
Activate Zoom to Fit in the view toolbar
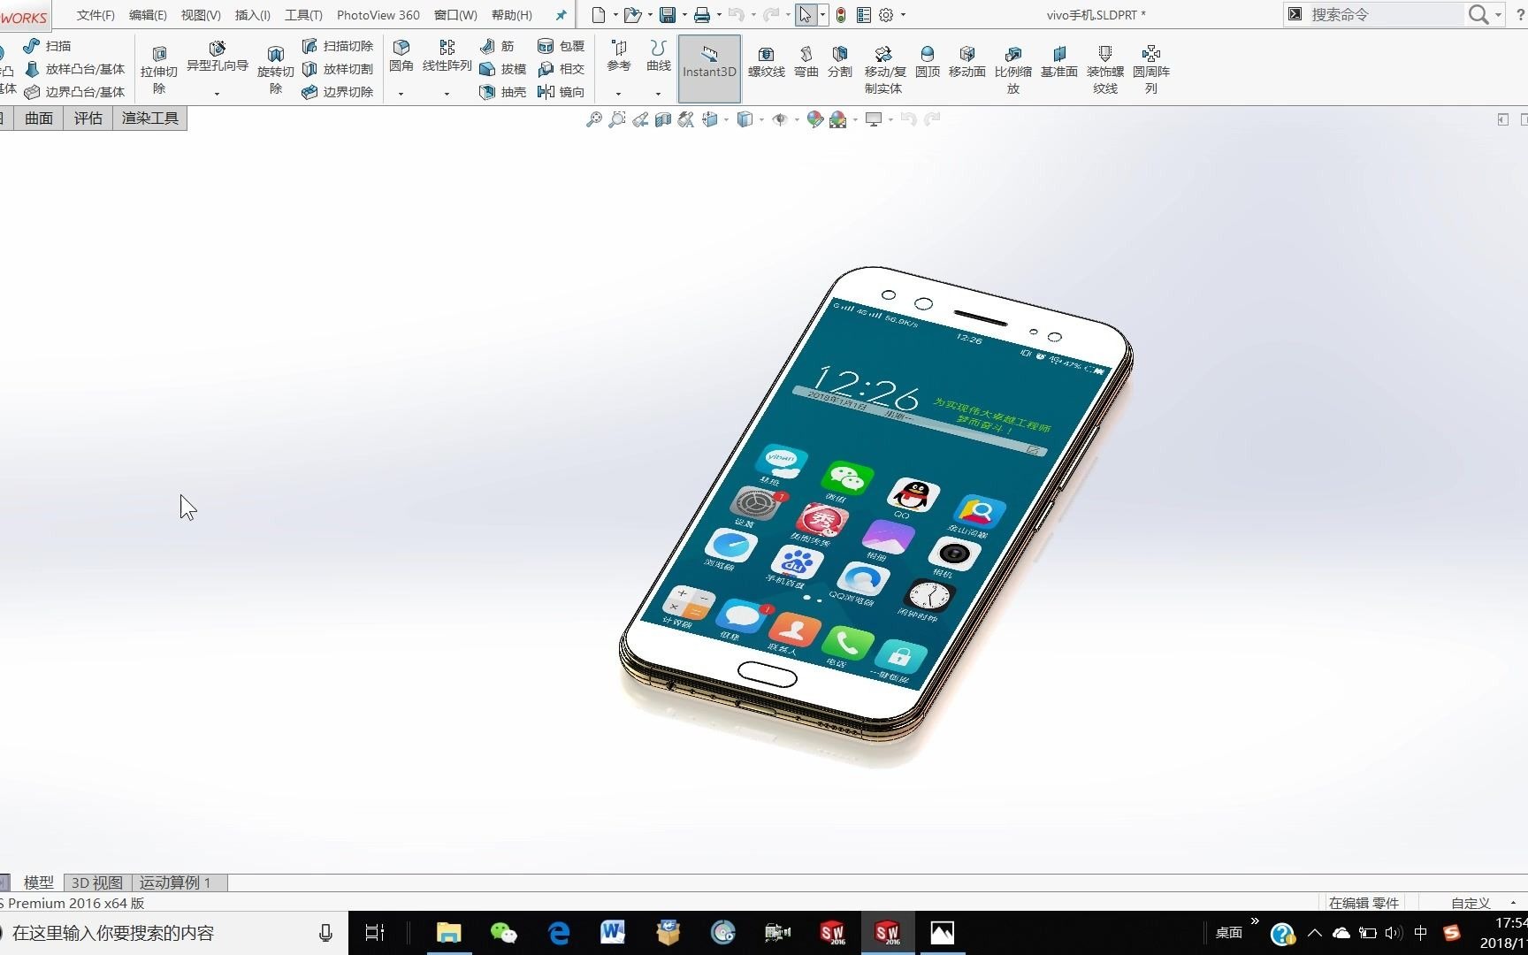(x=593, y=118)
